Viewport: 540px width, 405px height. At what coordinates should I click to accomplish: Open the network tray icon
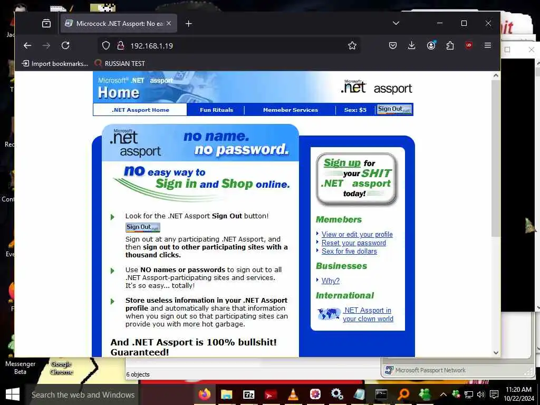click(468, 394)
